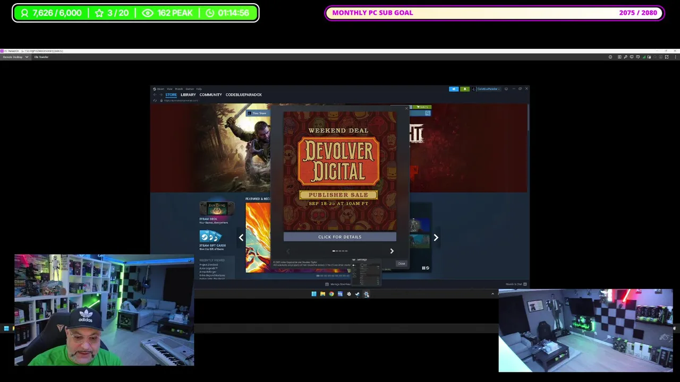
Task: Open the Your Store menu tab
Action: point(259,113)
